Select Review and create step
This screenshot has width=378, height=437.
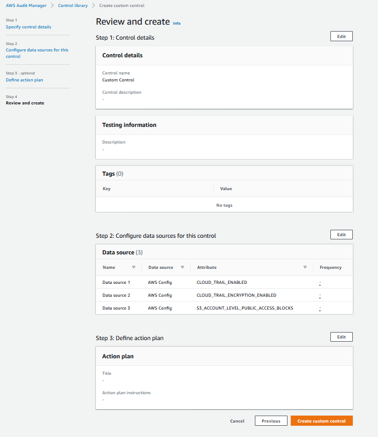tap(25, 103)
